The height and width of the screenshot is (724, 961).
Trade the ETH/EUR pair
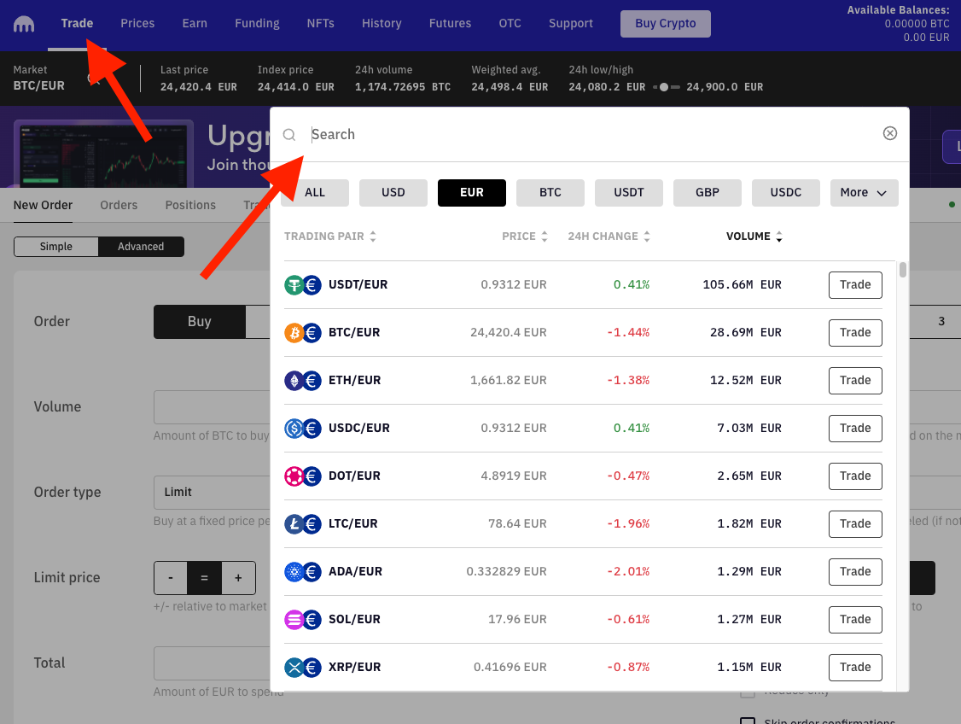(855, 381)
